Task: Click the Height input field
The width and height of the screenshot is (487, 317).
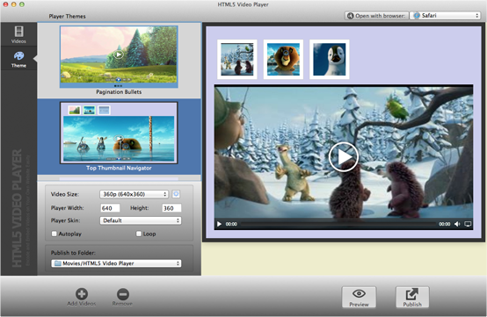Action: [x=171, y=208]
